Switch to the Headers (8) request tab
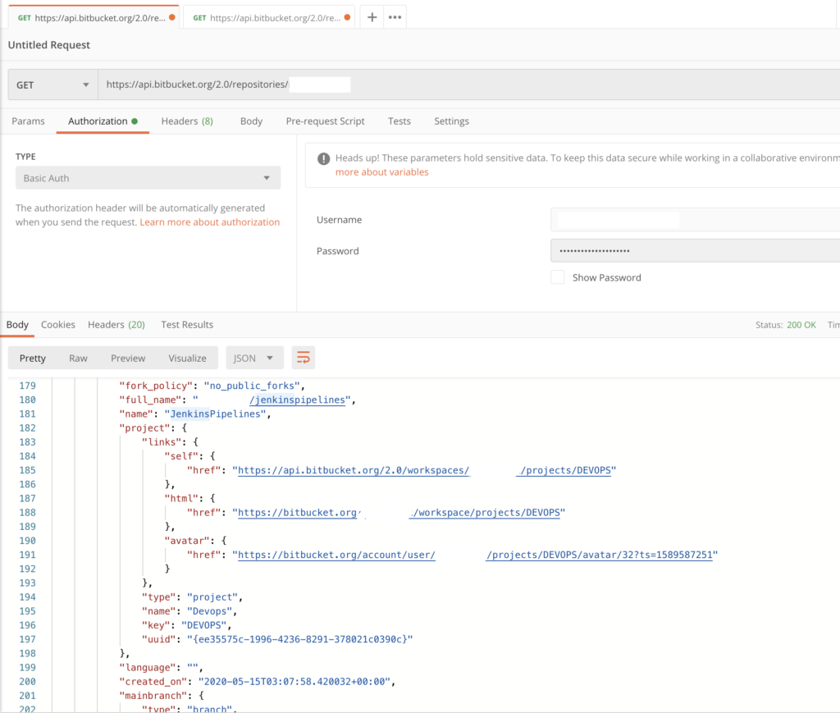This screenshot has width=840, height=713. (x=187, y=121)
